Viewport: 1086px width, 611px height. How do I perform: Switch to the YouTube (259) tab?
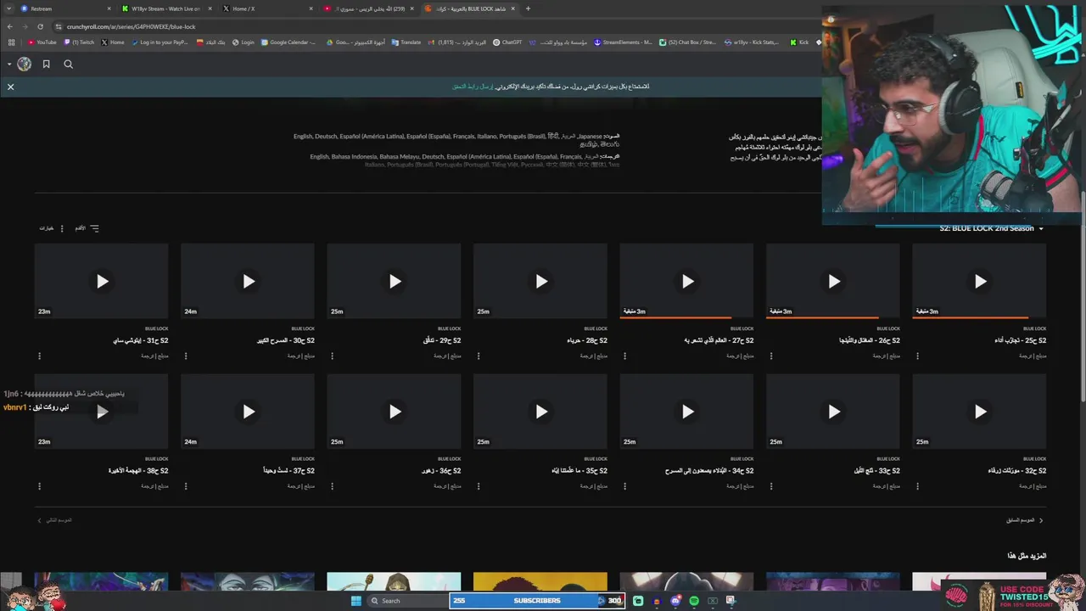click(368, 8)
